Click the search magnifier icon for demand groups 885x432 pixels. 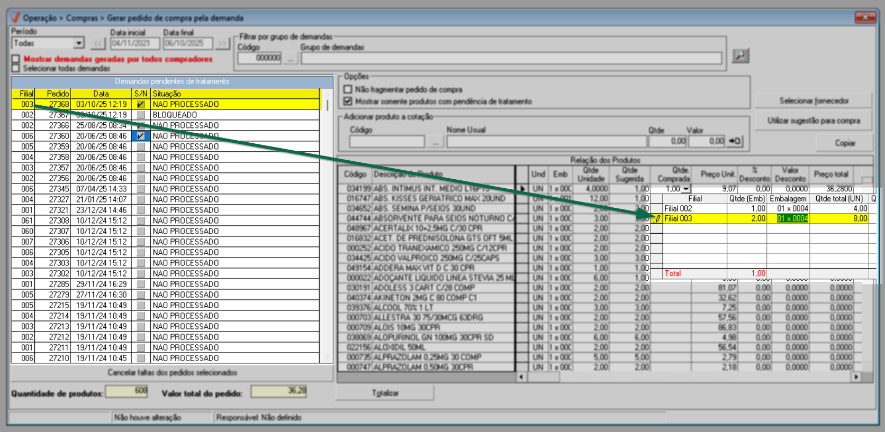point(740,56)
